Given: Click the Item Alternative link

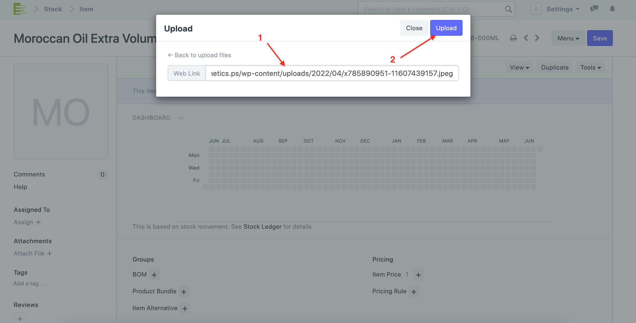Looking at the screenshot, I should [155, 308].
